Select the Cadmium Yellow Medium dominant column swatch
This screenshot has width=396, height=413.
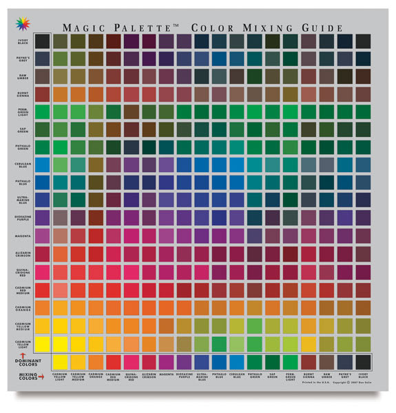click(x=42, y=326)
